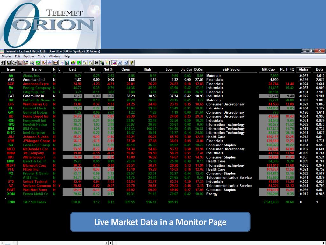Click the Low column header

[169, 69]
